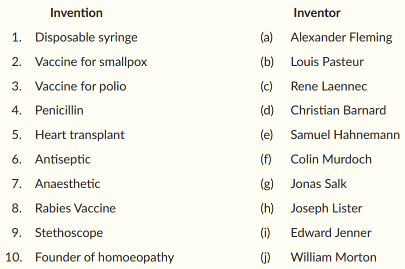Pick the "Heart transplant" entry
This screenshot has height=269, width=405.
coord(80,135)
